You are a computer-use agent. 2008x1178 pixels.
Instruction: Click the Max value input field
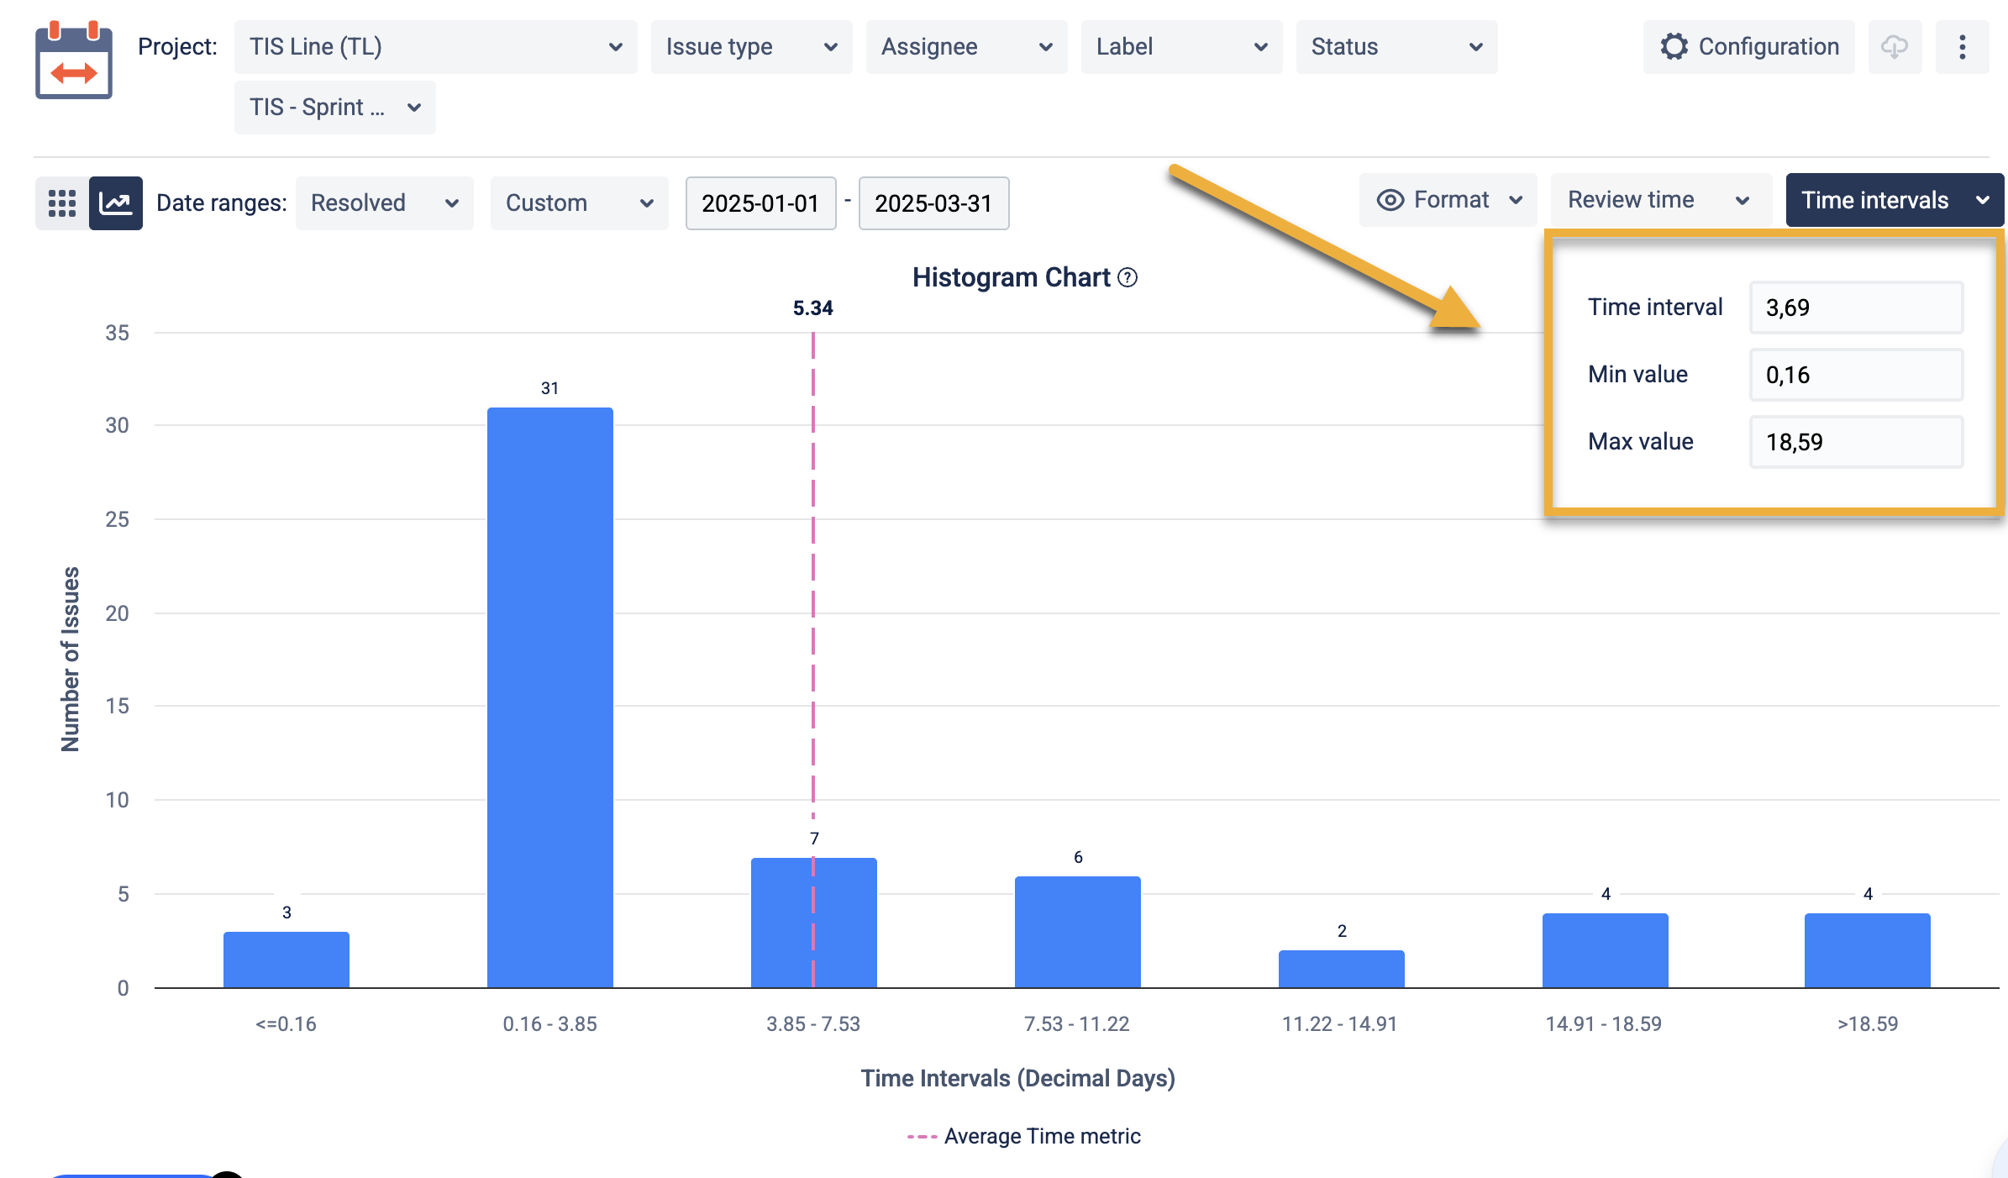(x=1855, y=442)
